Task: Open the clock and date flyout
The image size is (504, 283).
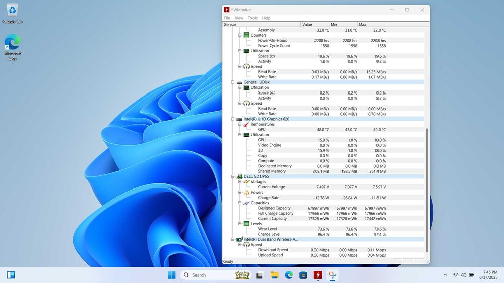Action: [488, 275]
